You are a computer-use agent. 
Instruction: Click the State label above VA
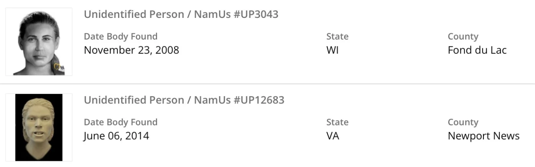coord(337,122)
